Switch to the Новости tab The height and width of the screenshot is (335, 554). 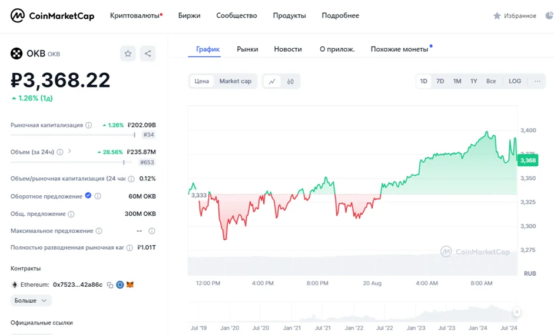coord(288,49)
